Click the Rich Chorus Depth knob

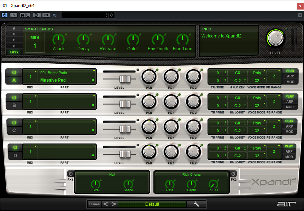tap(191, 184)
